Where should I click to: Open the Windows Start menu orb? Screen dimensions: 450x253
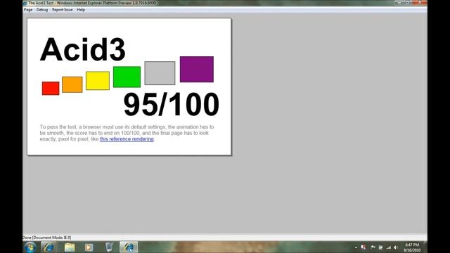click(30, 247)
